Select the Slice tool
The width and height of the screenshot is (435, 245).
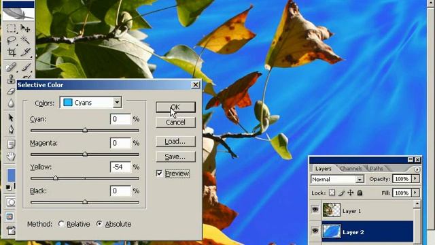[x=25, y=52]
